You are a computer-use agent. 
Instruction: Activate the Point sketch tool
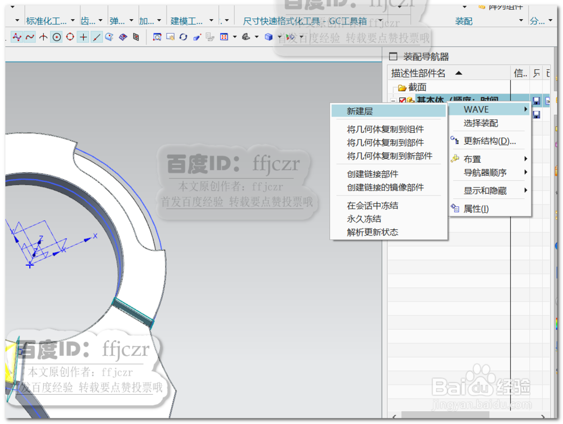(83, 37)
